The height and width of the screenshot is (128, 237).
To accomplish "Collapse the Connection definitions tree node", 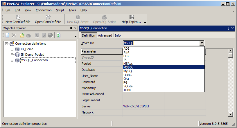I will [x=6, y=44].
